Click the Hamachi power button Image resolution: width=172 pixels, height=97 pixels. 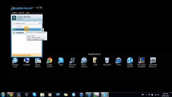(x=14, y=18)
